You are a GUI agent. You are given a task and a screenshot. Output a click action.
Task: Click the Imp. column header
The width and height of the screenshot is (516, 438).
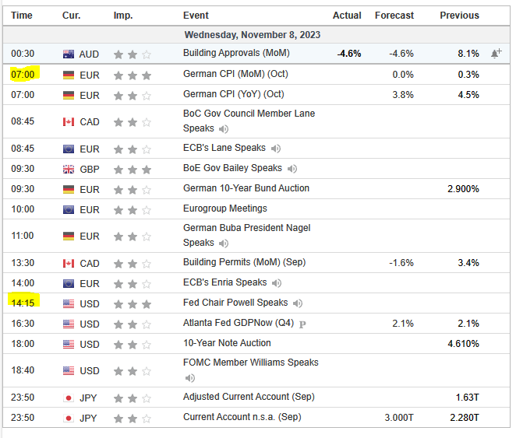(122, 16)
